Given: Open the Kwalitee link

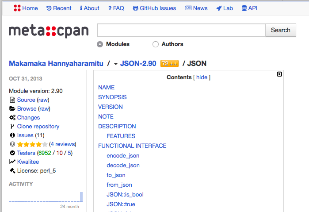Looking at the screenshot, I should point(28,162).
